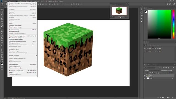This screenshot has height=99, width=176.
Task: Select the Move tool in the toolbox
Action: click(2, 9)
